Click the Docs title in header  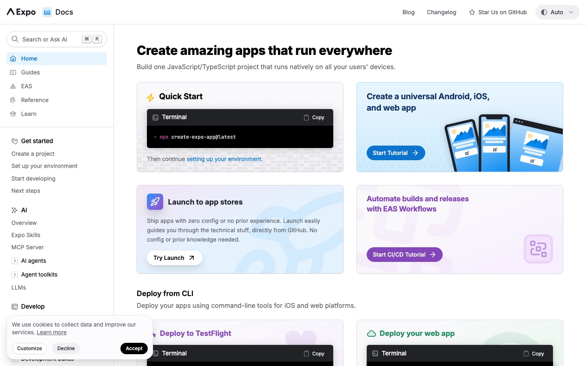[x=64, y=12]
